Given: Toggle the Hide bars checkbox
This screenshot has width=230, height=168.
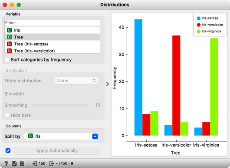Looking at the screenshot, I should (x=7, y=115).
